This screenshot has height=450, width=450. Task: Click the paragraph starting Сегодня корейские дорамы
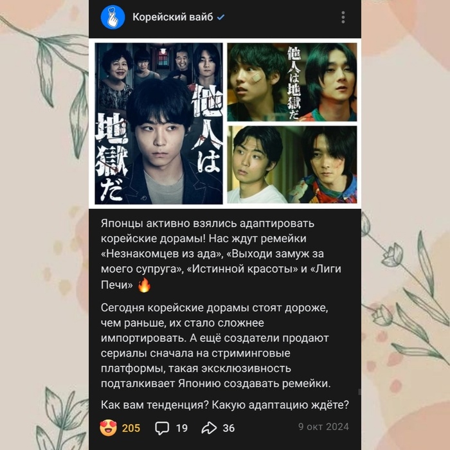(x=216, y=346)
